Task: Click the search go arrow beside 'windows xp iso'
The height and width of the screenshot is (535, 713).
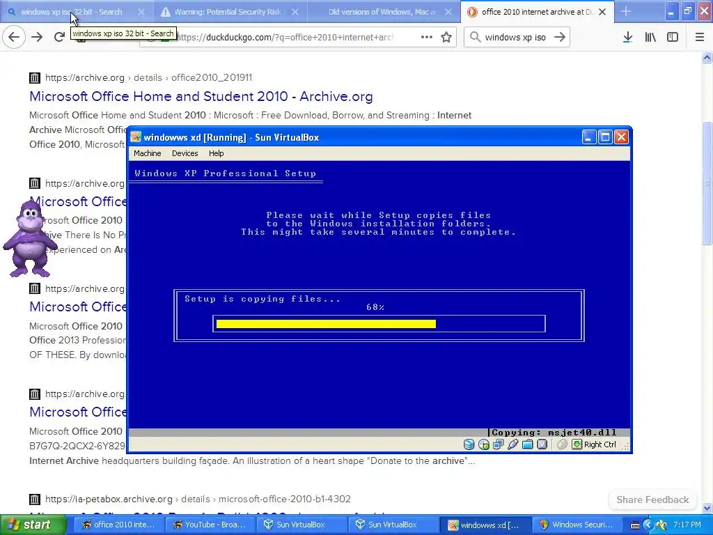Action: tap(560, 37)
